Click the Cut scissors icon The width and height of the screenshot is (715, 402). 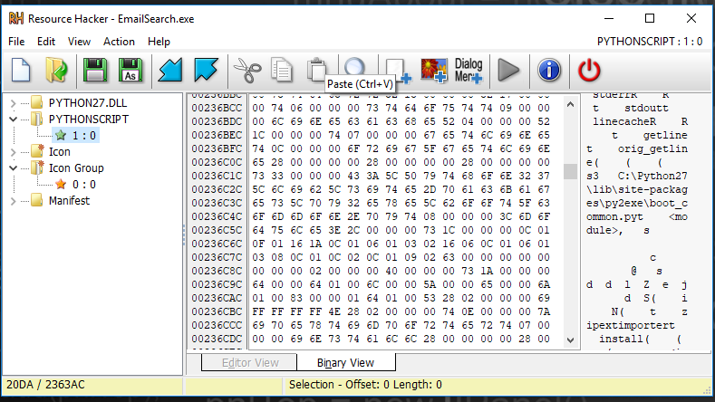click(247, 71)
